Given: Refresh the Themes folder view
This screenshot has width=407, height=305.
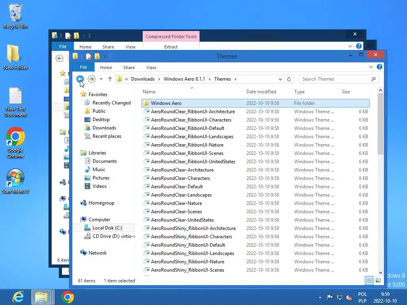Looking at the screenshot, I should click(x=289, y=79).
